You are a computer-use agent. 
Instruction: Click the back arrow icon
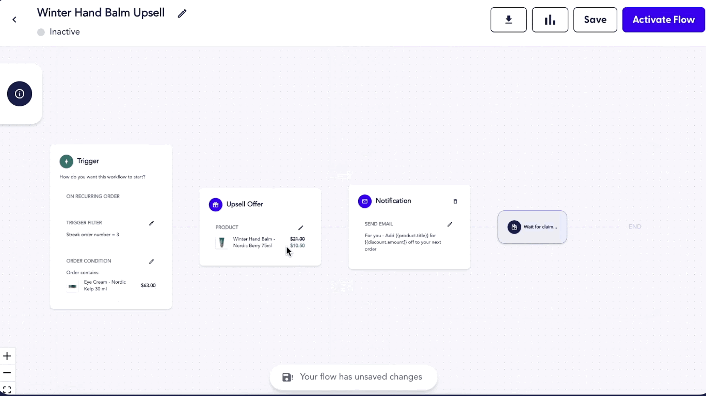[14, 20]
